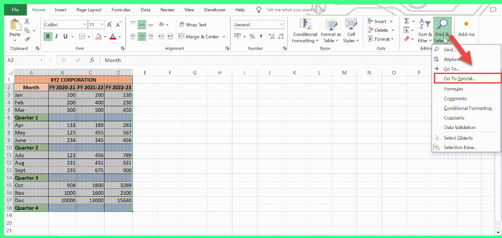
Task: Click the Insert Function fx icon
Action: tap(92, 60)
